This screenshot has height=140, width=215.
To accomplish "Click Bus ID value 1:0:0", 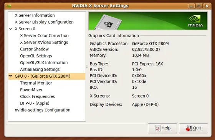I will (x=137, y=70).
